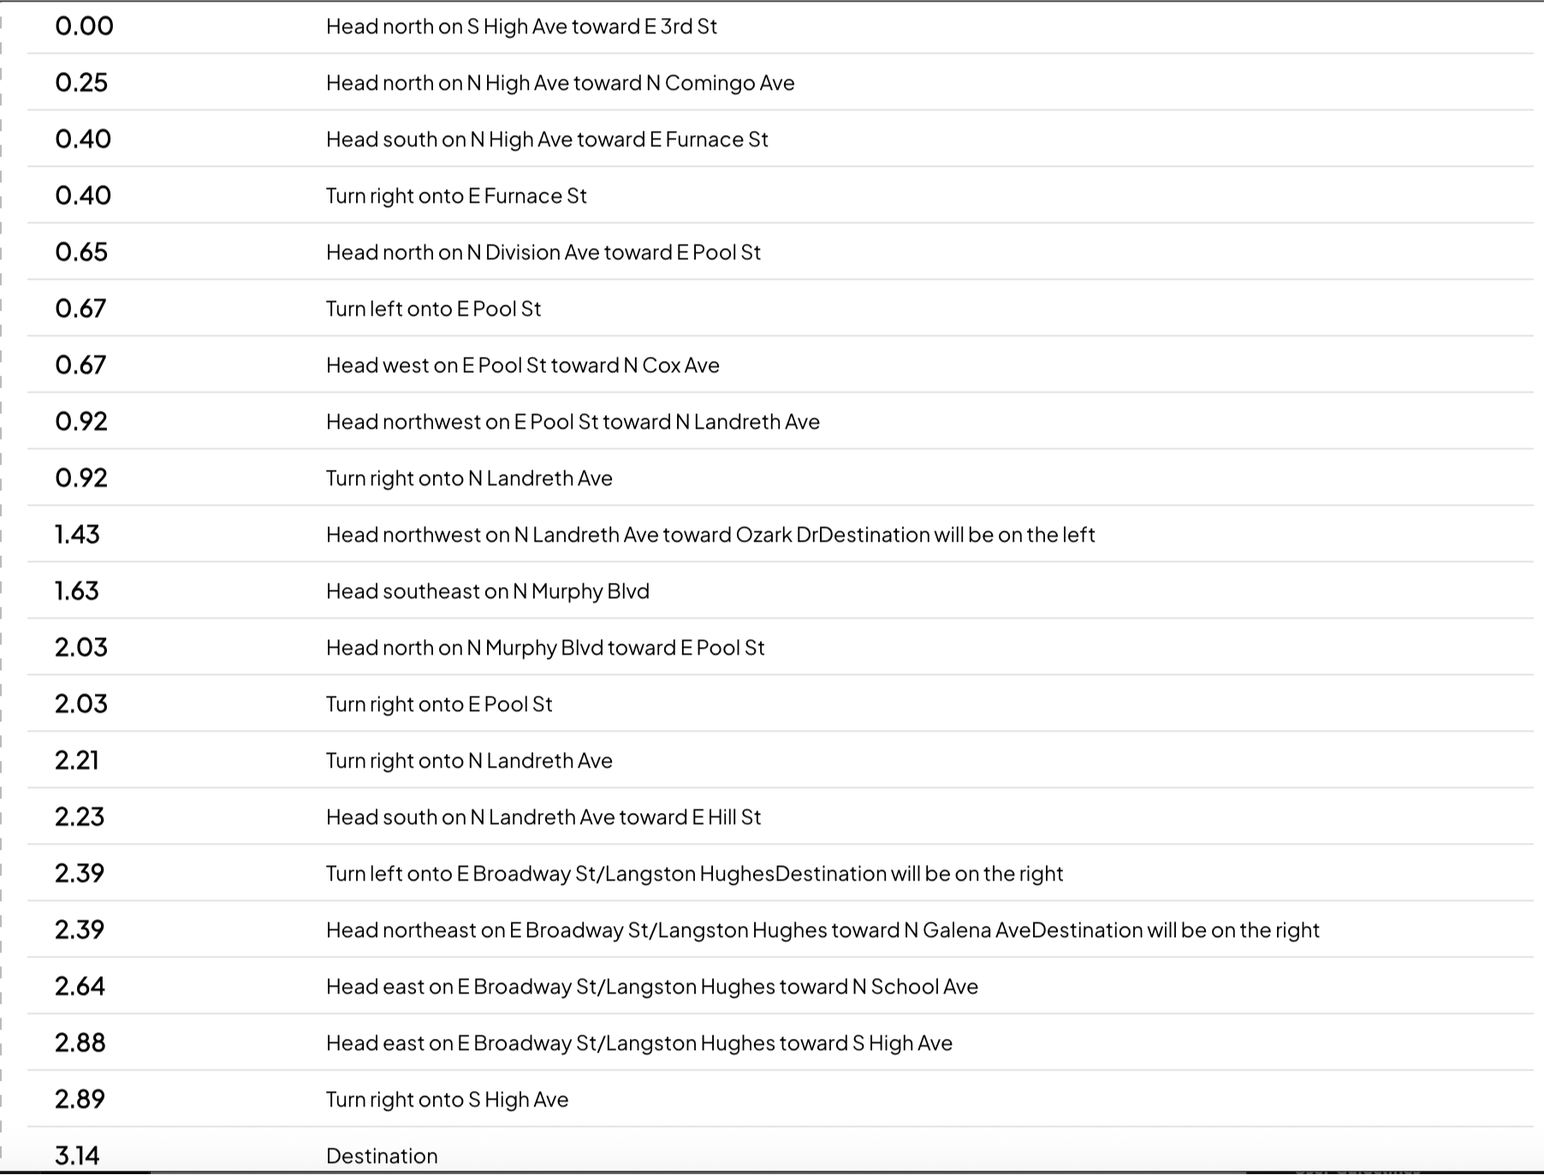Viewport: 1544px width, 1175px height.
Task: Select 'Turn left onto E Broadway St' step
Action: (x=780, y=873)
